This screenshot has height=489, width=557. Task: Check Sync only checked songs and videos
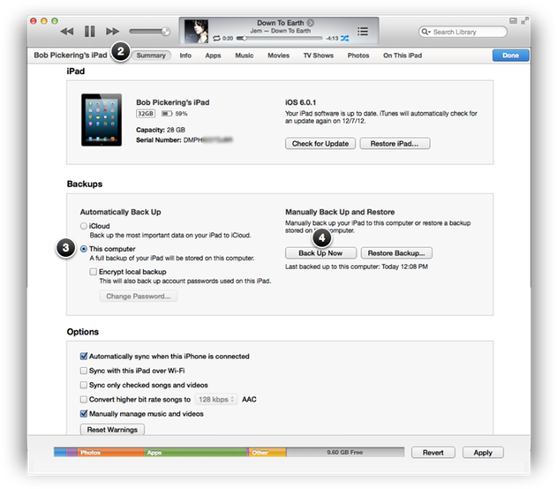pyautogui.click(x=84, y=385)
